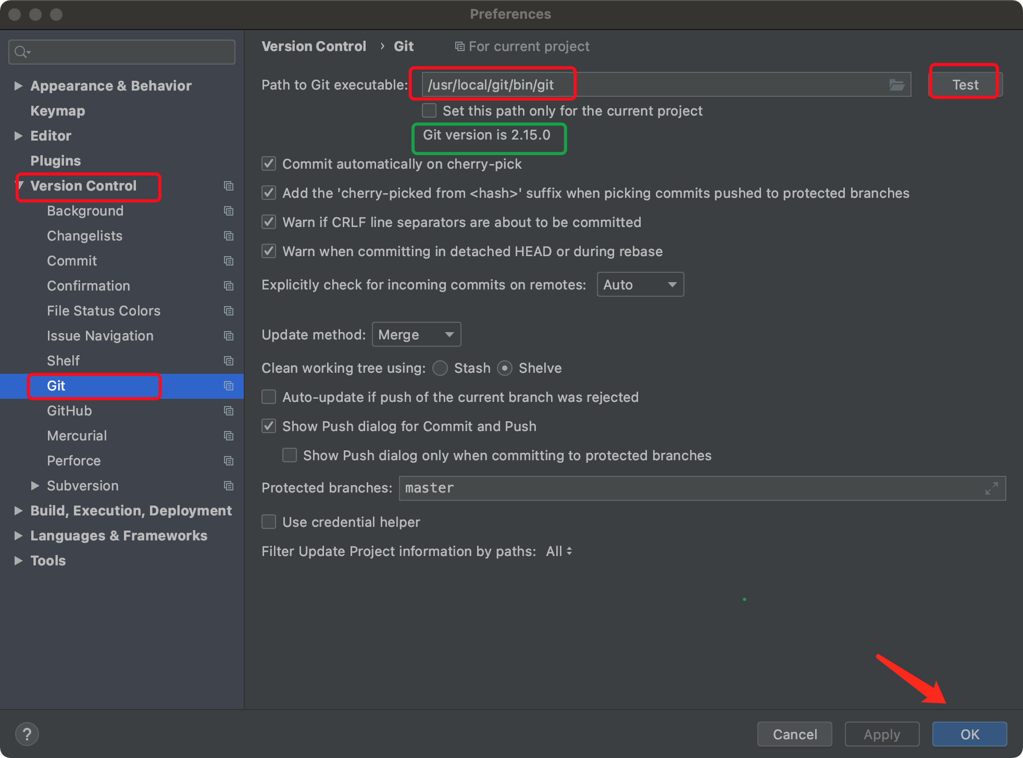Click the Protected branches 'master' field
Image resolution: width=1023 pixels, height=758 pixels.
tap(702, 488)
